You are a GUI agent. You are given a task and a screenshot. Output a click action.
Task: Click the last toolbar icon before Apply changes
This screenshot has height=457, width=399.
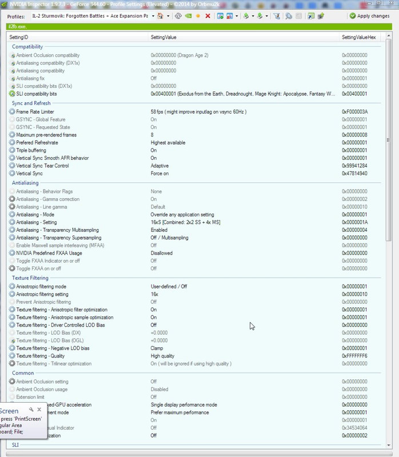click(x=321, y=16)
